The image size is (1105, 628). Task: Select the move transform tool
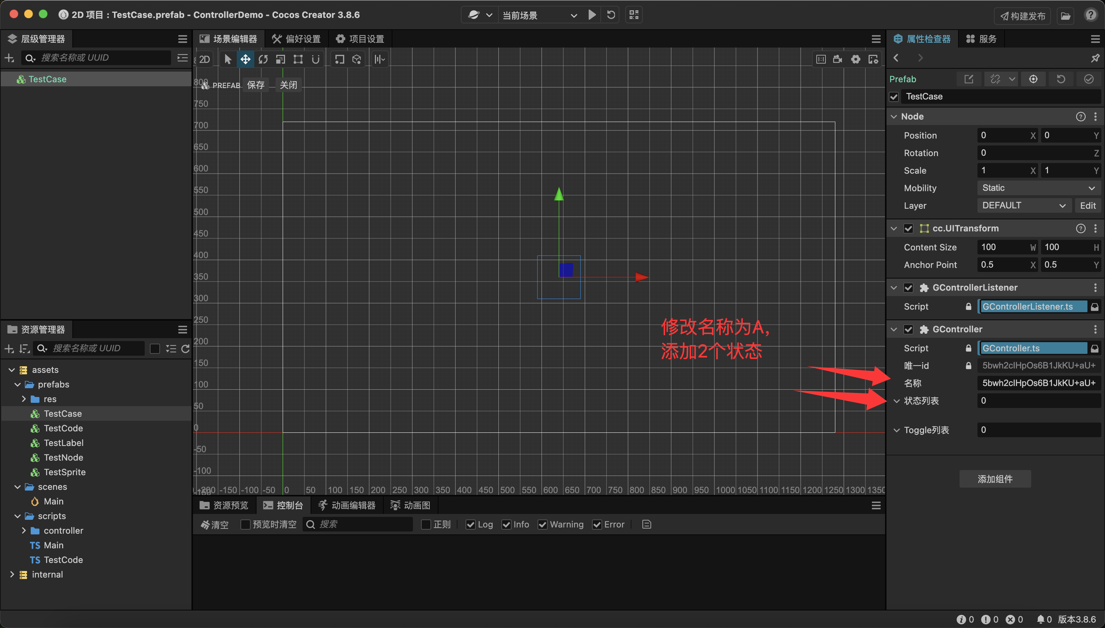pyautogui.click(x=245, y=59)
